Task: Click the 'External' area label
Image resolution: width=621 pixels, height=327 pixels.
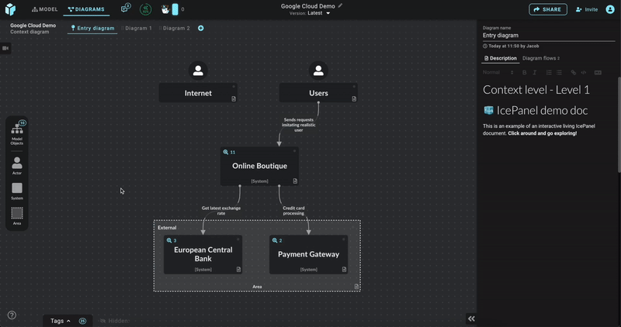Action: 167,227
